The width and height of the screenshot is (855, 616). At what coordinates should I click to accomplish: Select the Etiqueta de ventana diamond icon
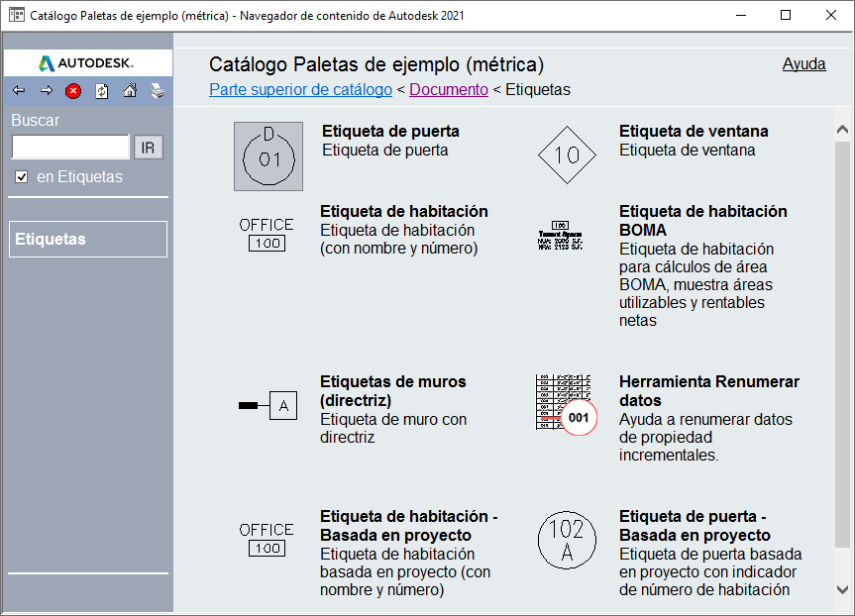pos(567,155)
